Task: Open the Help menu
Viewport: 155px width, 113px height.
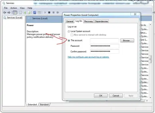Action: coord(30,8)
